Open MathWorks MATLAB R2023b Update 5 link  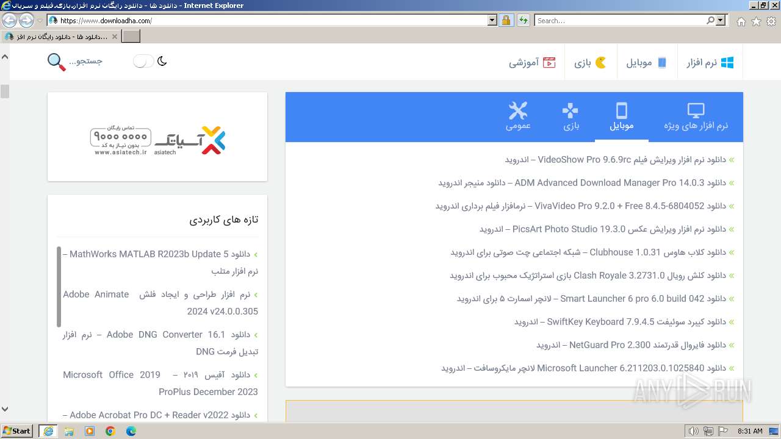point(160,262)
